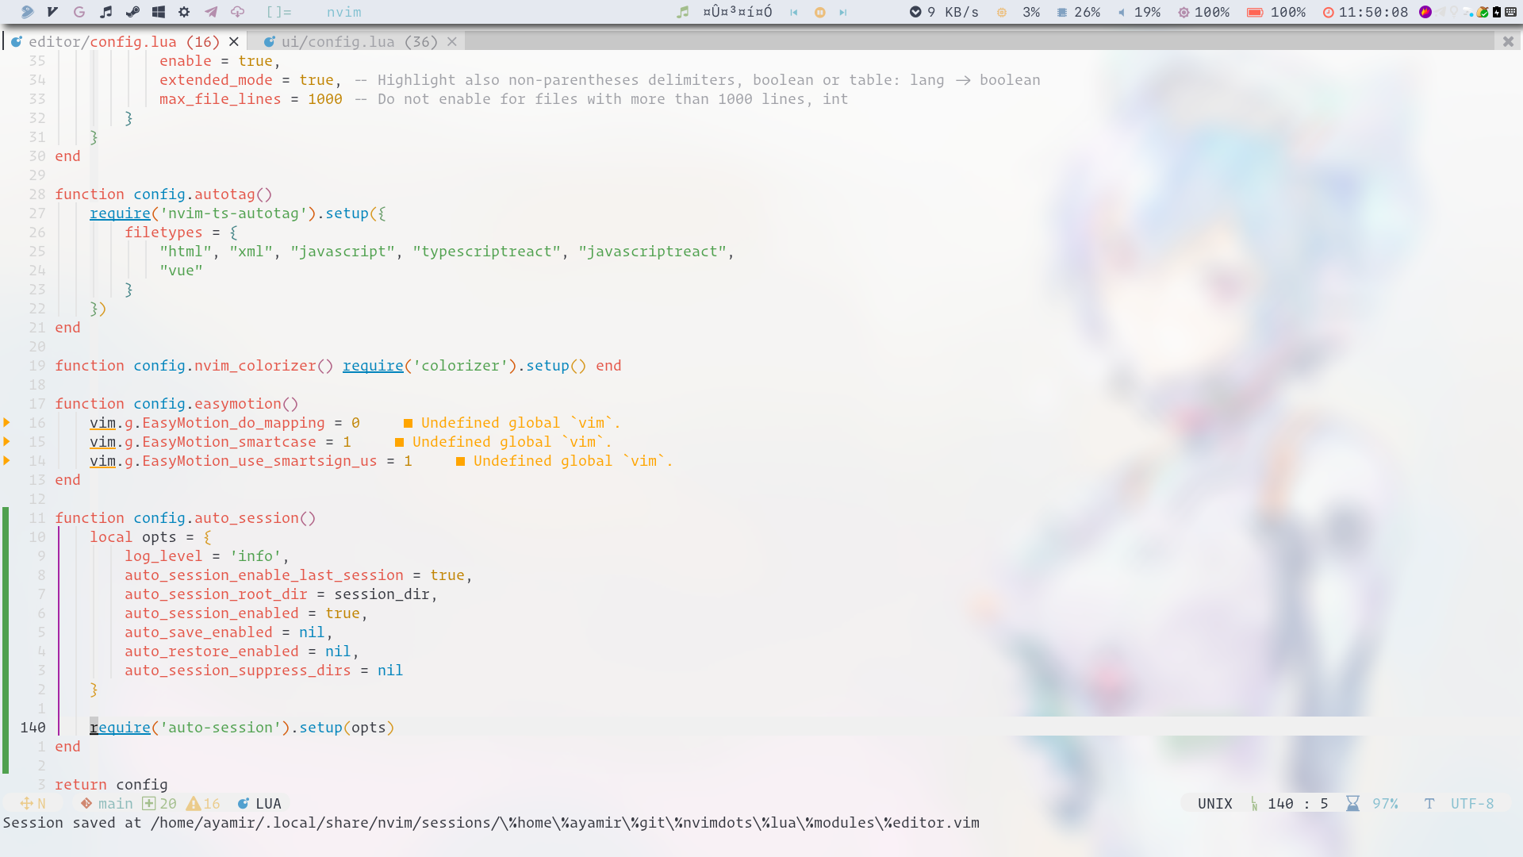The image size is (1523, 857).
Task: Click warning marker beside EasyMotion_do_mapping line
Action: (7, 423)
